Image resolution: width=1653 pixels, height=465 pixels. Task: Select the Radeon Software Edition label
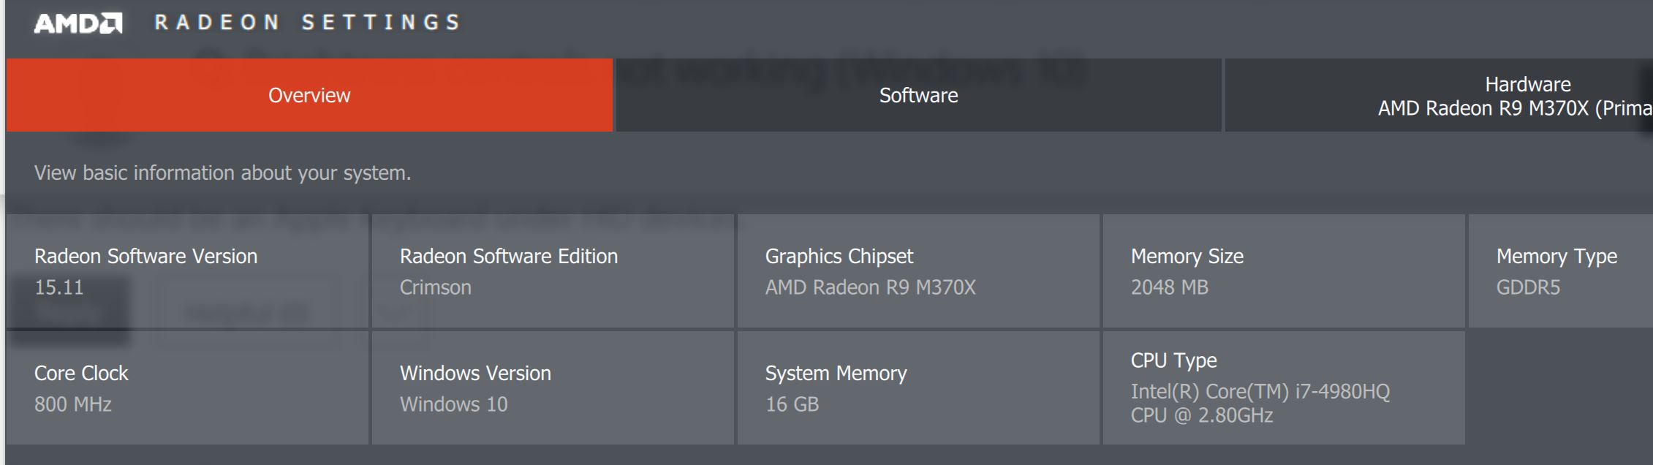(x=508, y=256)
